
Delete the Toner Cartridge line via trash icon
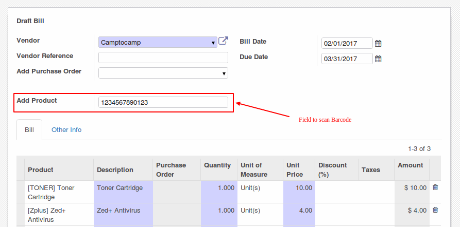tap(435, 187)
